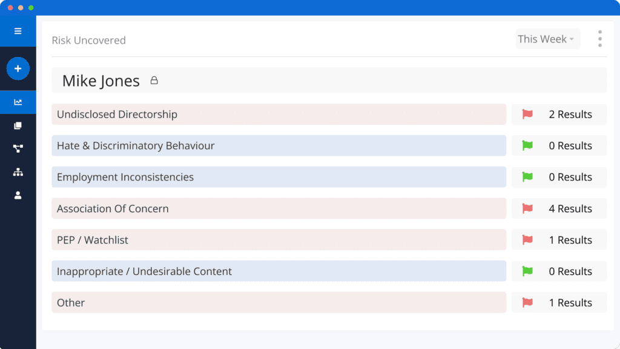Image resolution: width=620 pixels, height=349 pixels.
Task: Open the analytics chart sidebar icon
Action: 18,102
